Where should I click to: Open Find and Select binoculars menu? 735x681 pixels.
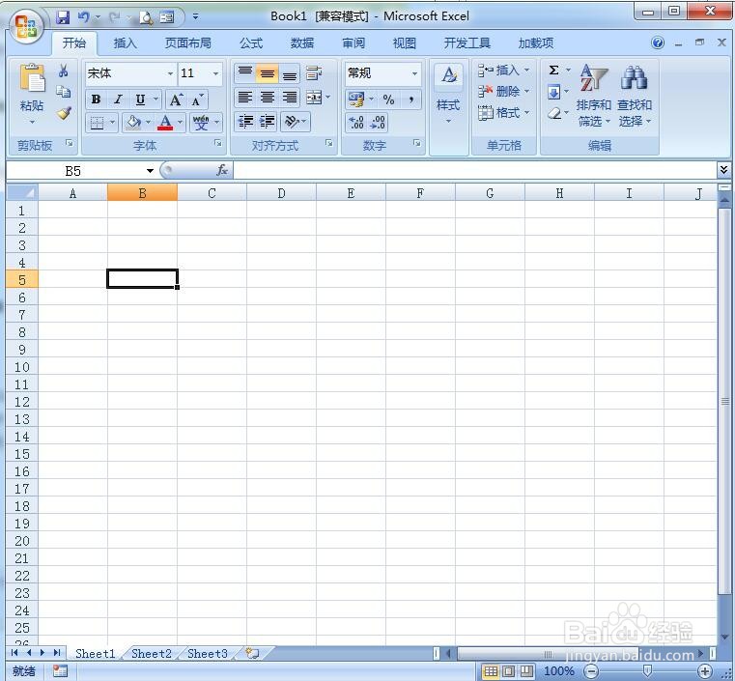pos(635,96)
